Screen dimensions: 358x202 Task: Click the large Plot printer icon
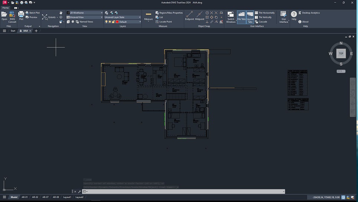21,14
